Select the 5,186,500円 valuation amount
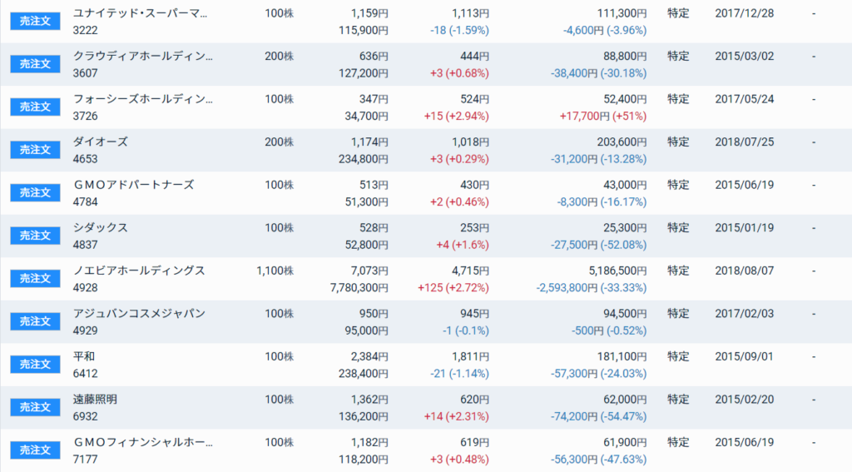Screen dimensions: 852x472 tap(618, 271)
